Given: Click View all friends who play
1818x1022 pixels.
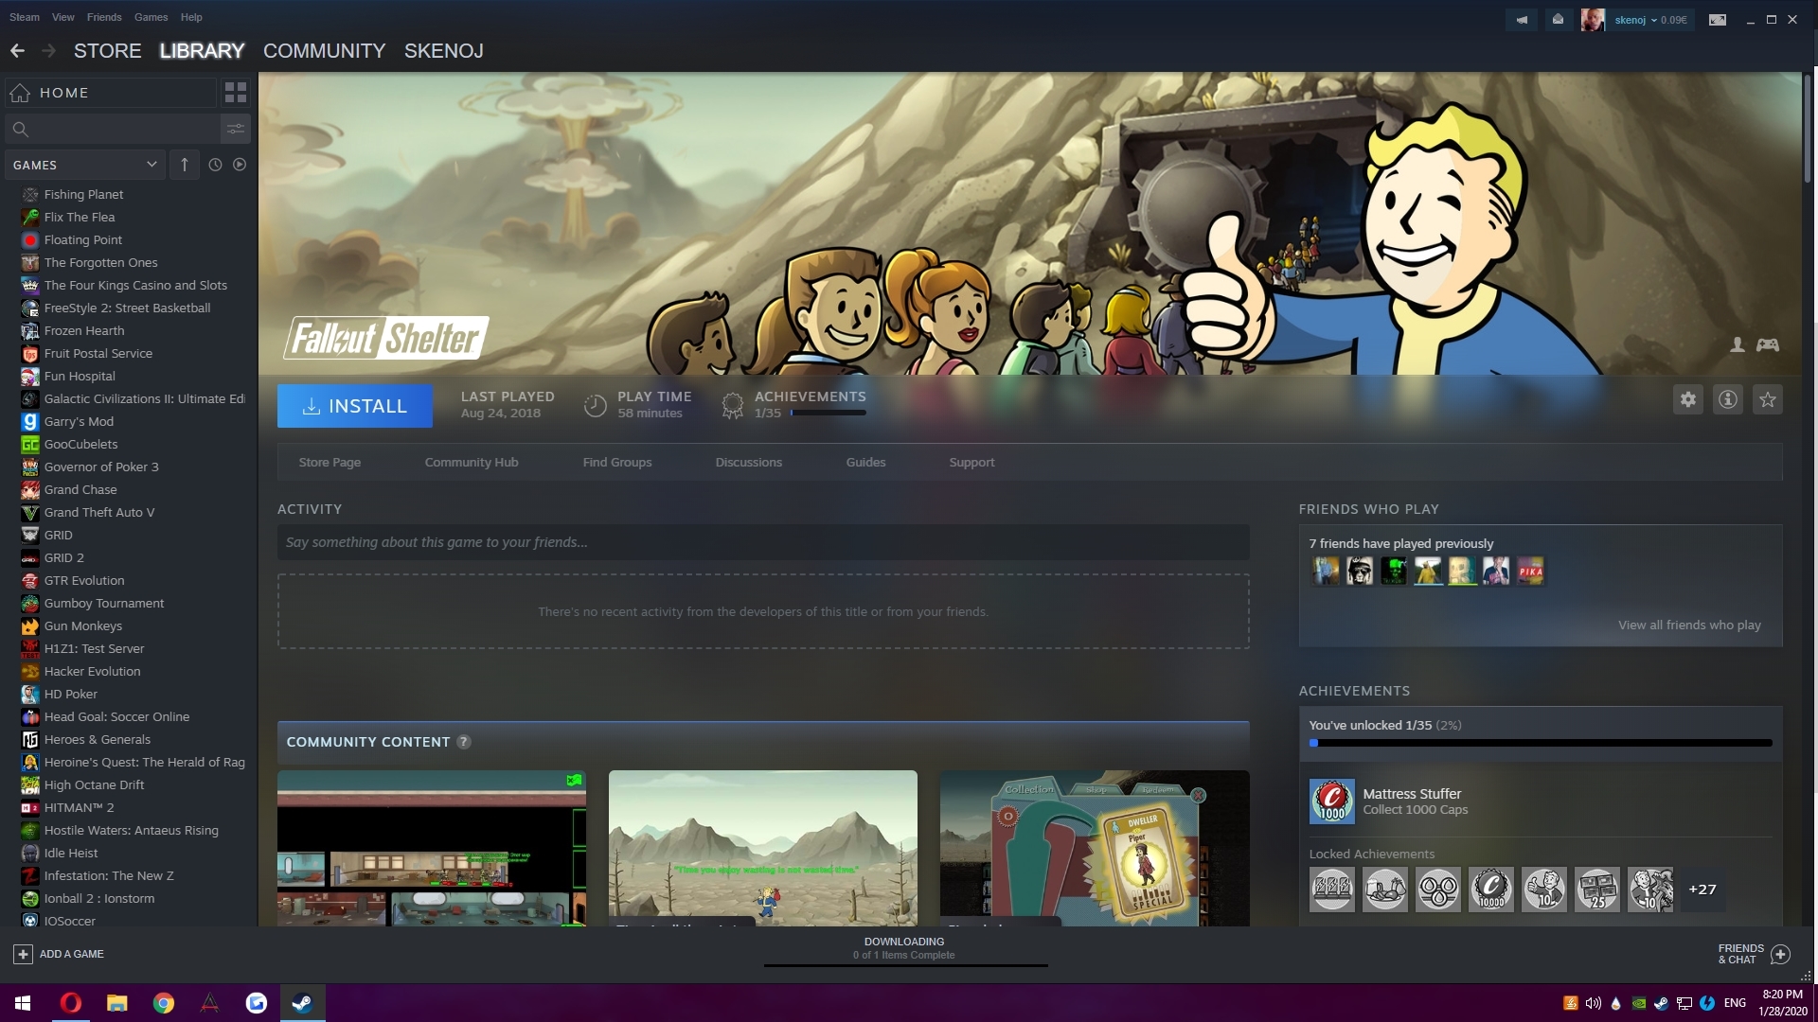Looking at the screenshot, I should pyautogui.click(x=1690, y=626).
